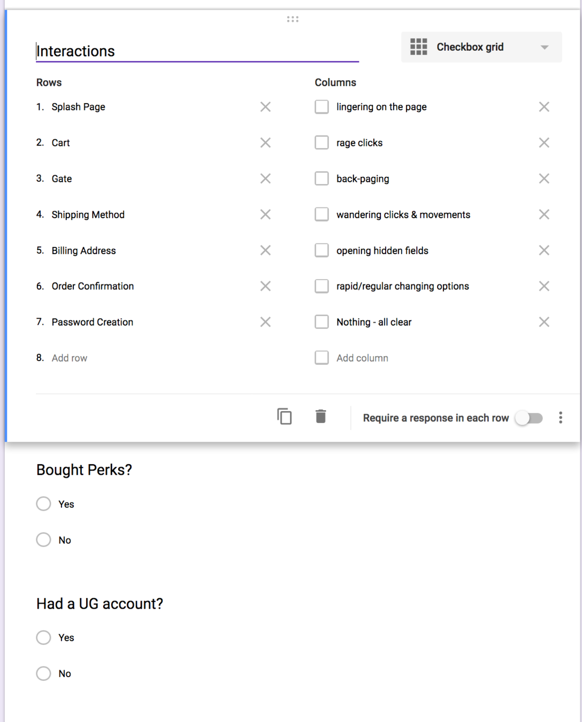Image resolution: width=582 pixels, height=722 pixels.
Task: Delete the Interactions question using trash icon
Action: (x=320, y=416)
